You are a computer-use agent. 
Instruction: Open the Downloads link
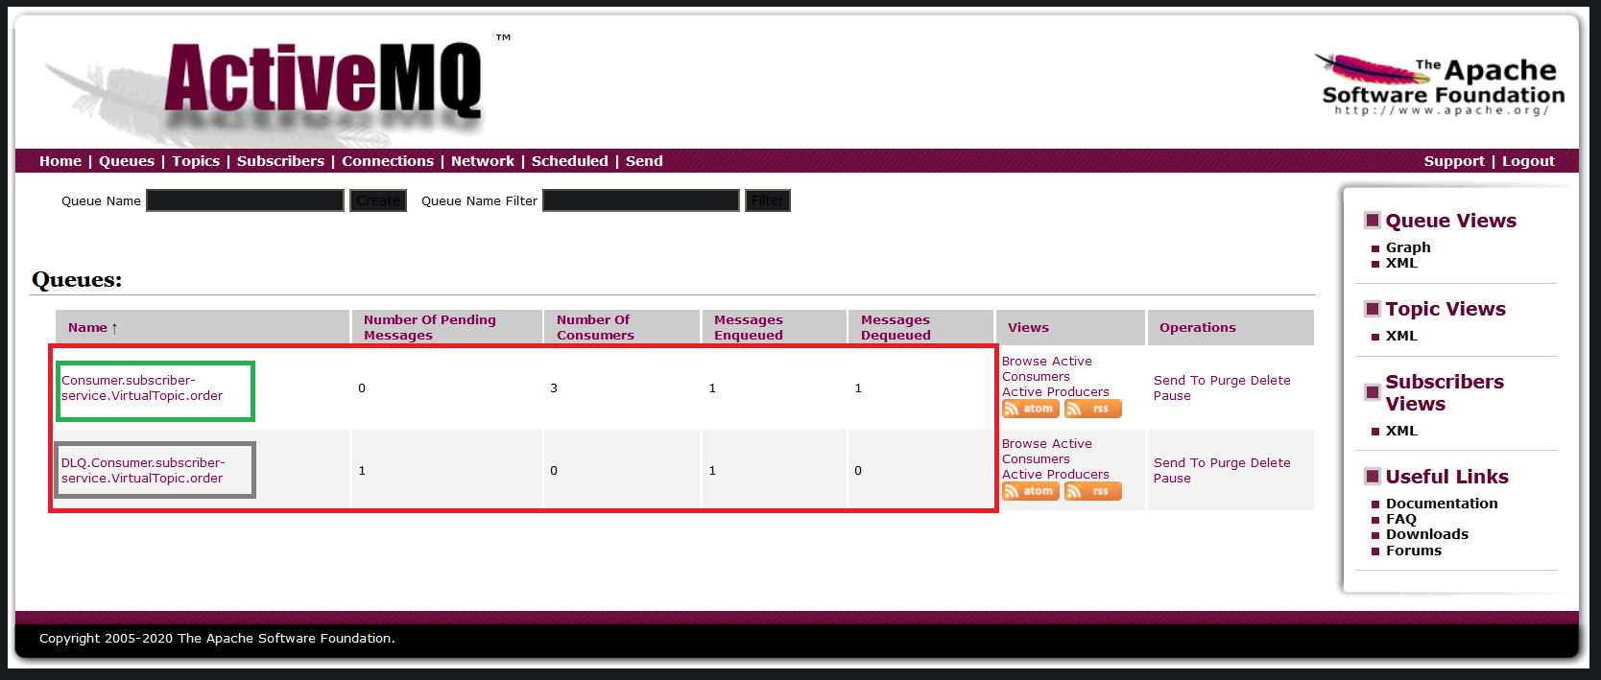coord(1427,534)
